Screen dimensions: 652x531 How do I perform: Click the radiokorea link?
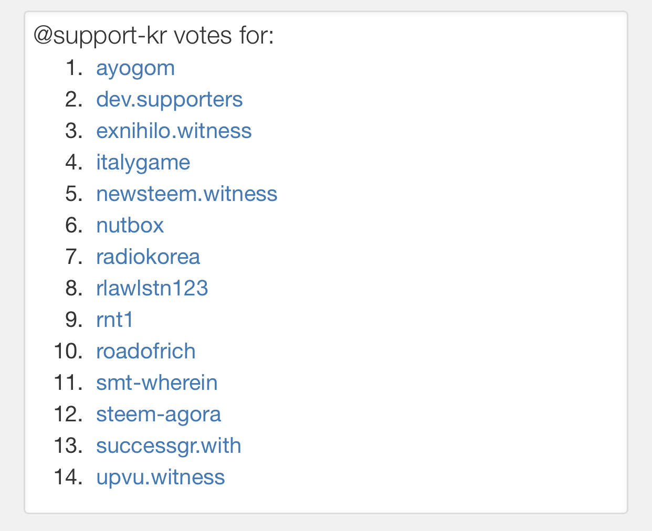[x=148, y=257]
